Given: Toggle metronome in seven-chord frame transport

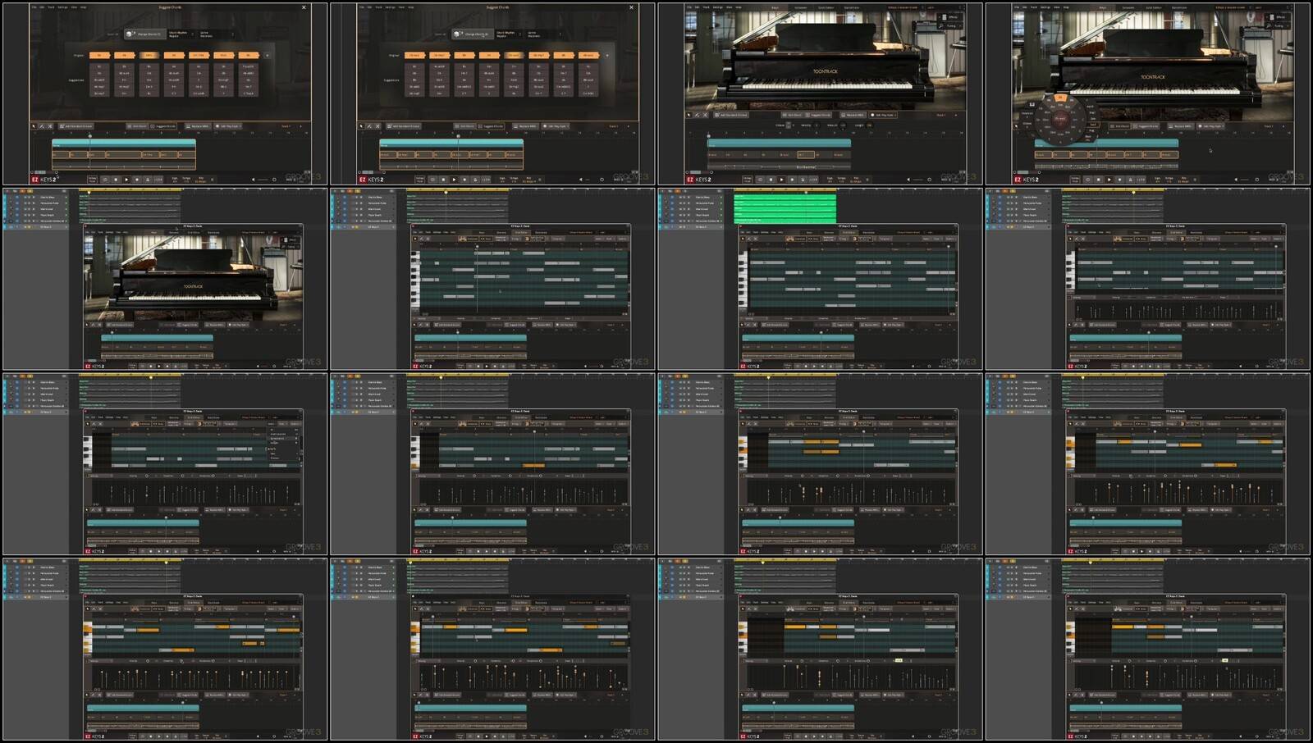Looking at the screenshot, I should [x=148, y=180].
